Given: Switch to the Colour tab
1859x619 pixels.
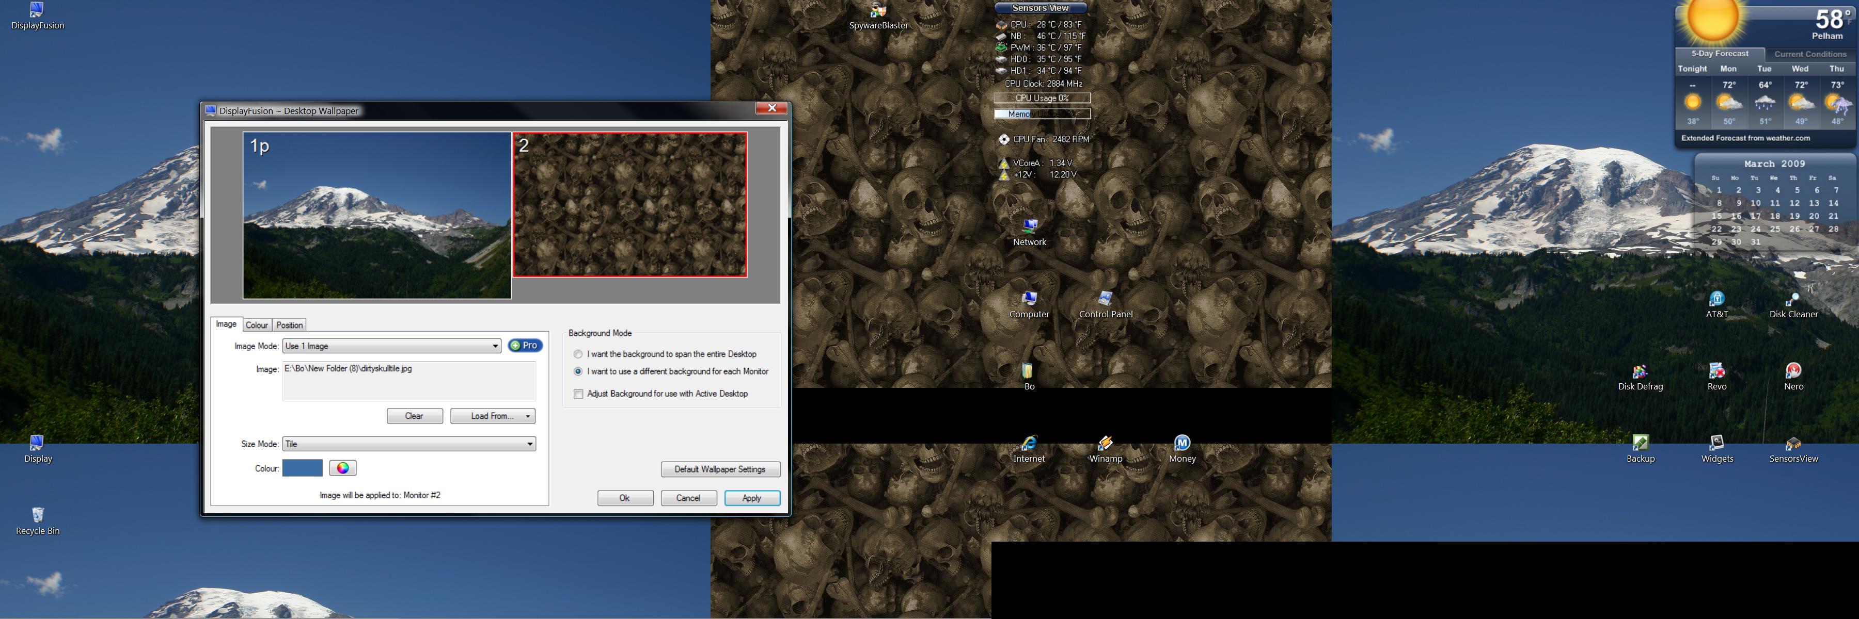Looking at the screenshot, I should (x=257, y=325).
